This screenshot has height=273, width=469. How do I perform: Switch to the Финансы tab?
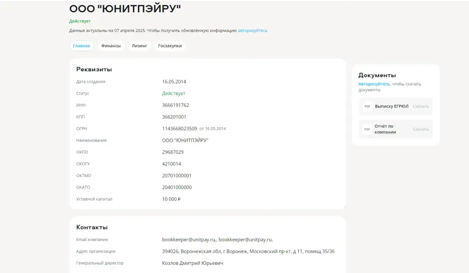point(111,46)
